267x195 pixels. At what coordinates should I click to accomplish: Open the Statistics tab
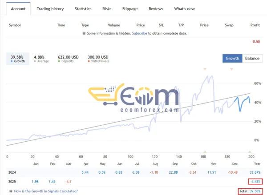click(83, 9)
